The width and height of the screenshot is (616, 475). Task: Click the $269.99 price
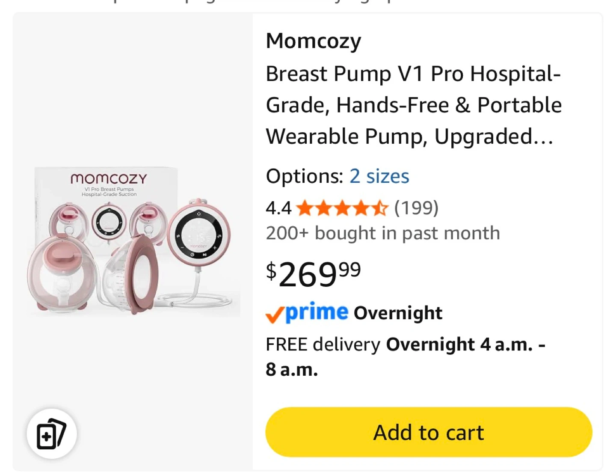click(314, 273)
